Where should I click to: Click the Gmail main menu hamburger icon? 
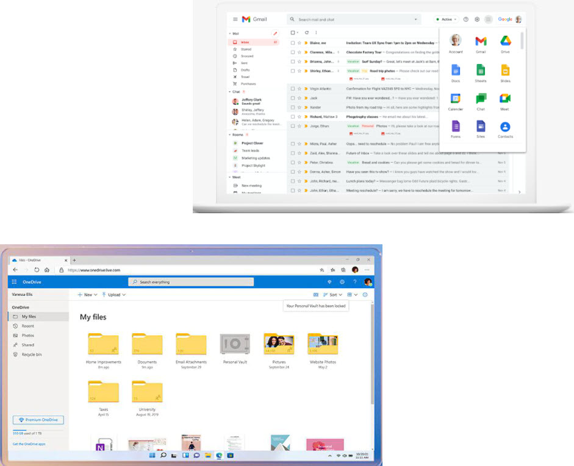(235, 19)
